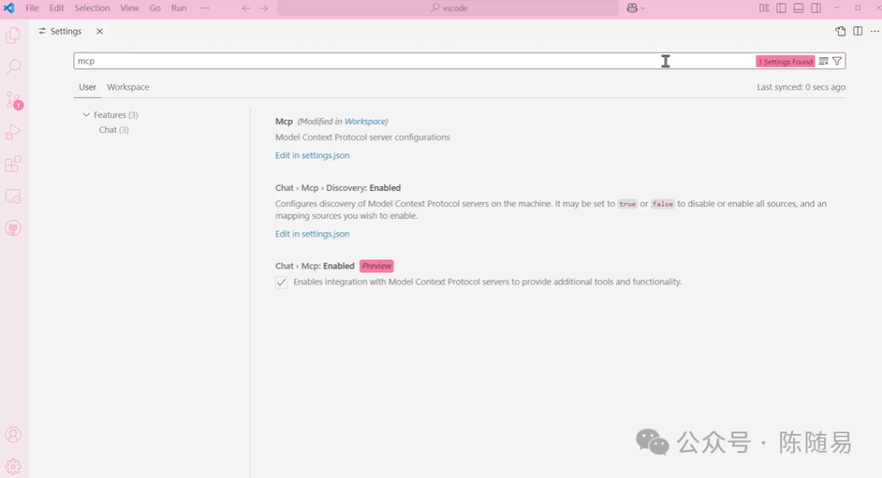Go back with the left arrow
The width and height of the screenshot is (882, 478).
(246, 8)
